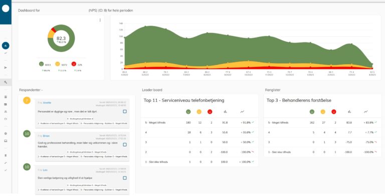Click green smiley column header in Rangliste
This screenshot has height=196, width=385.
[x=312, y=111]
